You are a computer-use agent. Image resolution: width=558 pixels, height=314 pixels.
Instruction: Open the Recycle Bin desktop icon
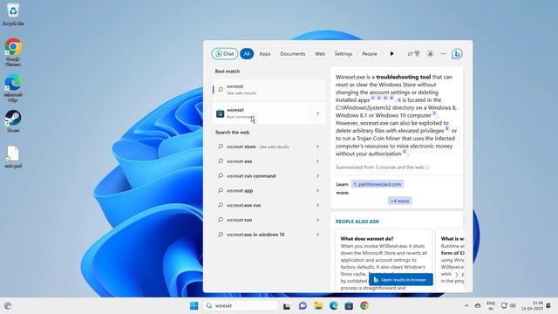(13, 14)
